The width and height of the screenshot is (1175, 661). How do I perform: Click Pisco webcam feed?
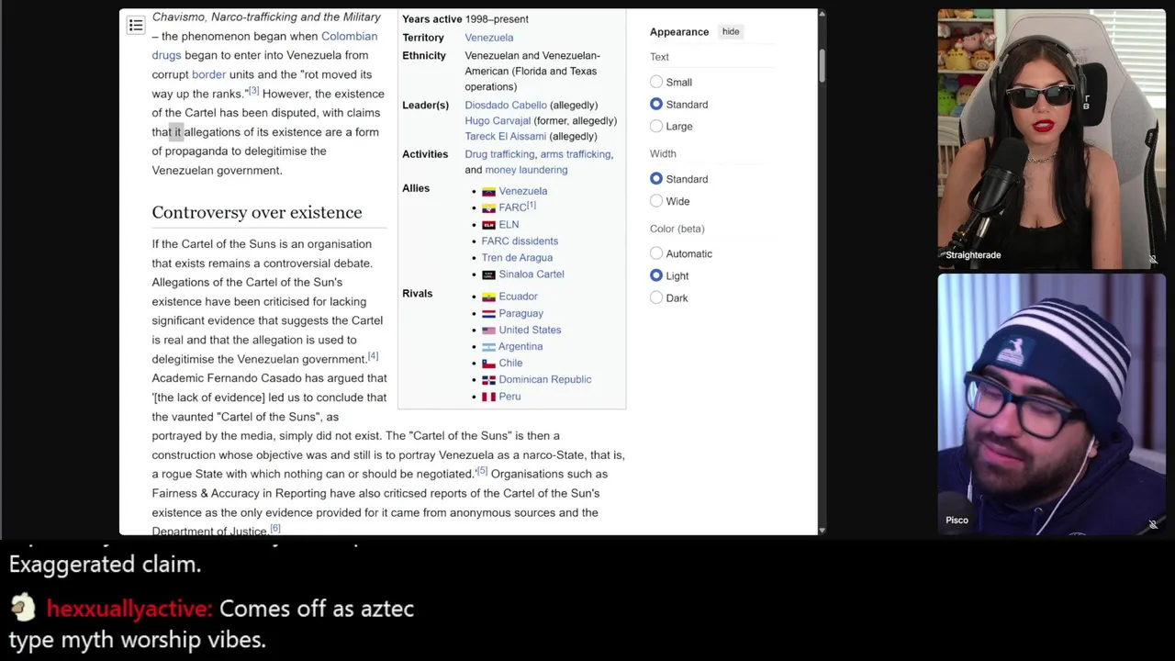coord(1052,404)
